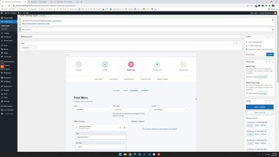
Task: Click the Food Menu tab Label input
Action: [92, 110]
